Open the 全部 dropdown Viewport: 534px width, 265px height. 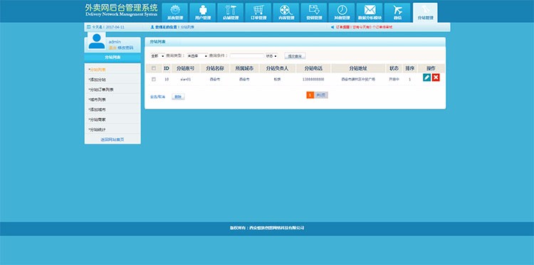coord(157,55)
